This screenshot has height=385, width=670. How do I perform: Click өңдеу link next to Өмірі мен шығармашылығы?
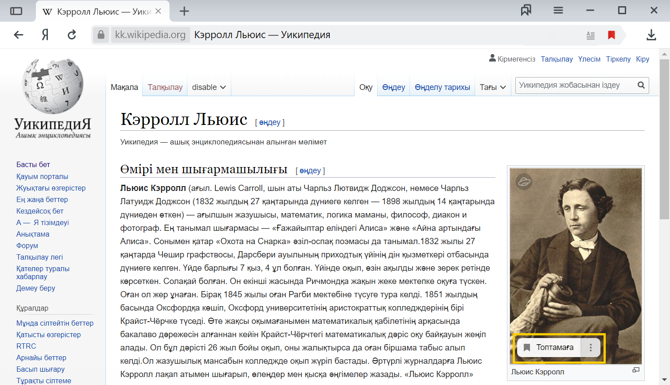pos(310,171)
